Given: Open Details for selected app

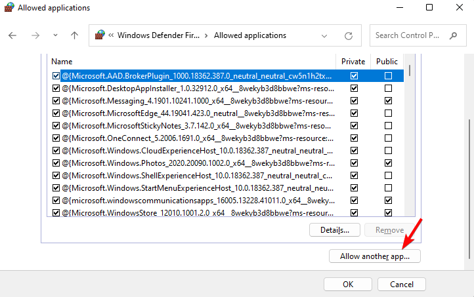Looking at the screenshot, I should 335,230.
